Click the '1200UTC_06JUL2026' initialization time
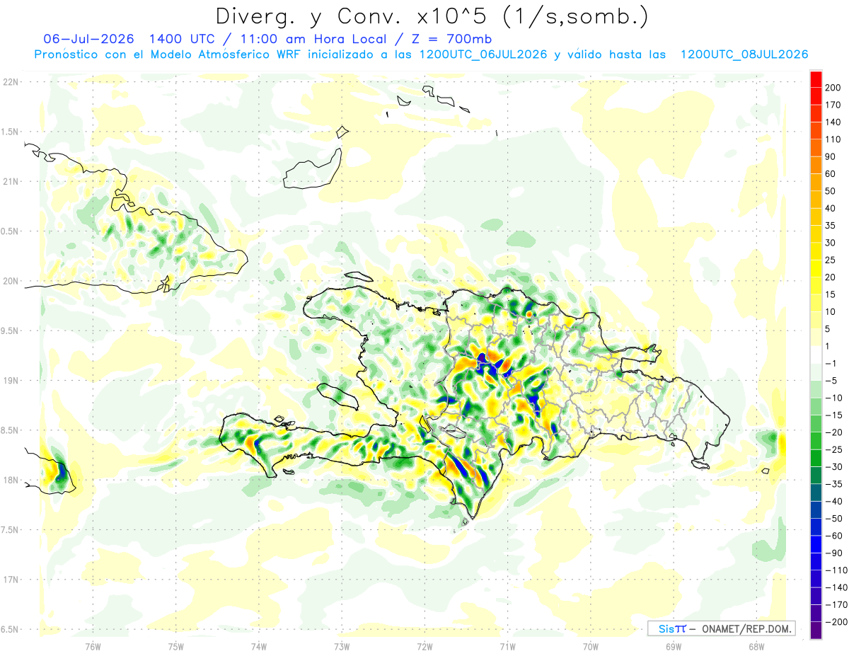Screen dimensions: 849x656 pos(483,54)
